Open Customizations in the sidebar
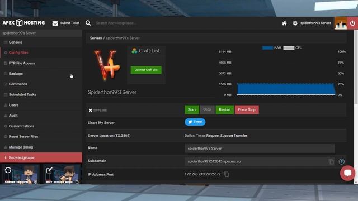This screenshot has width=358, height=201. coord(41,126)
